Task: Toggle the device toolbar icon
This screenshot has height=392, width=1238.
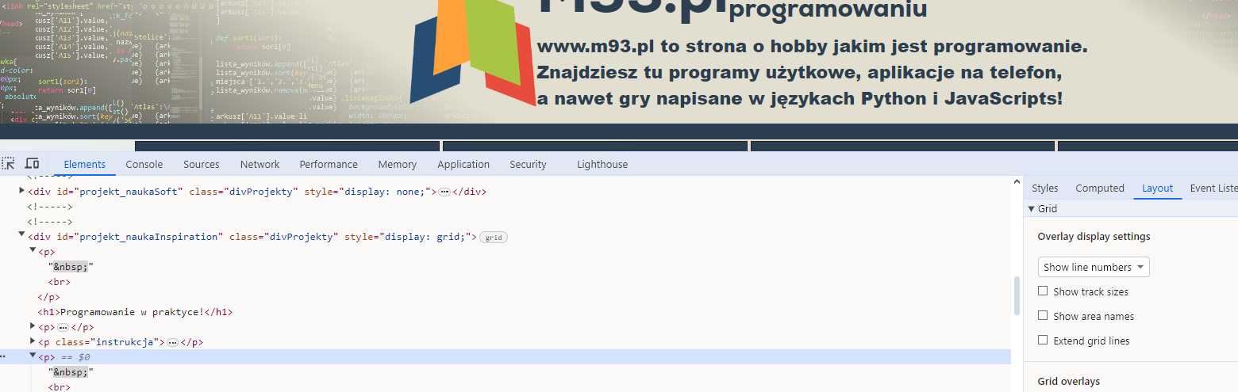Action: [32, 164]
